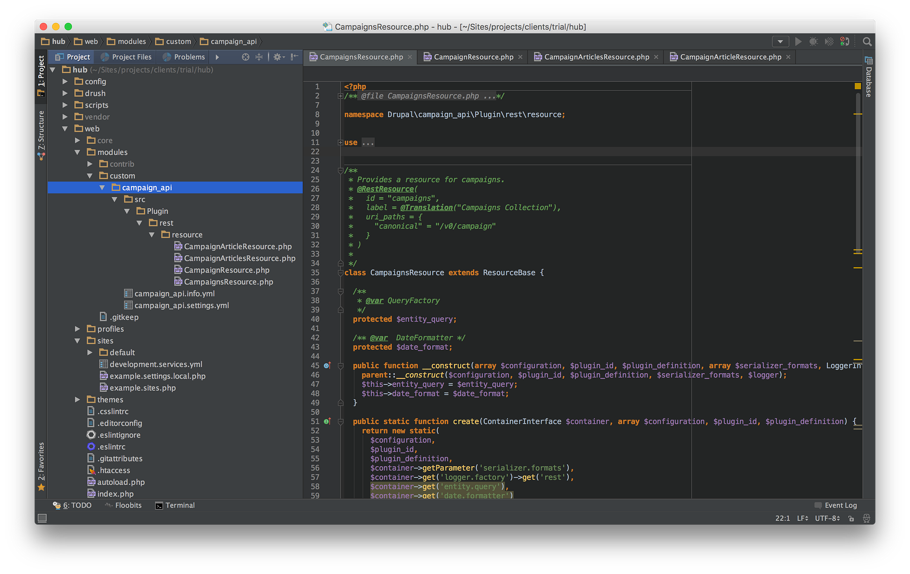Click the Debug bug icon
Image resolution: width=910 pixels, height=574 pixels.
click(x=814, y=41)
